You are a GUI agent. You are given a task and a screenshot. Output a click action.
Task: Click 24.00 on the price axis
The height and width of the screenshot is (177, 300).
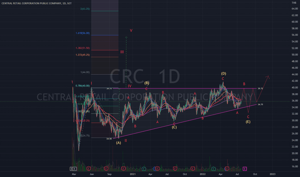pos(295,140)
